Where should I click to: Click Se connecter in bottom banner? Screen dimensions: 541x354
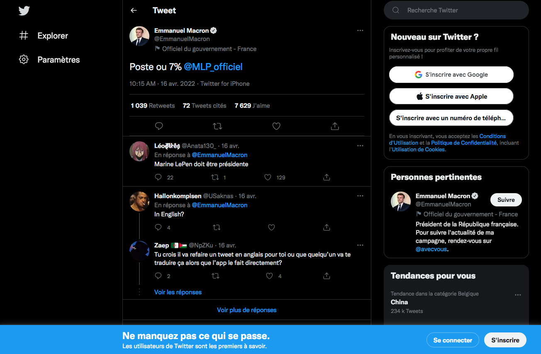[453, 340]
